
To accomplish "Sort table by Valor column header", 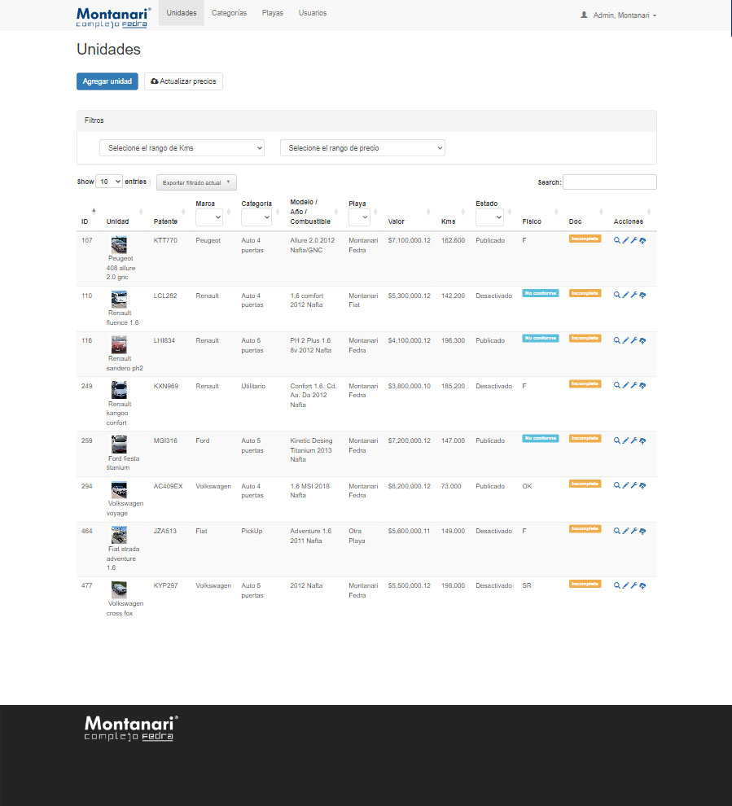I will (x=397, y=221).
